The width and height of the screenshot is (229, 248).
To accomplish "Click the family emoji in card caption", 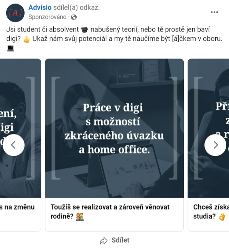I will (80, 217).
